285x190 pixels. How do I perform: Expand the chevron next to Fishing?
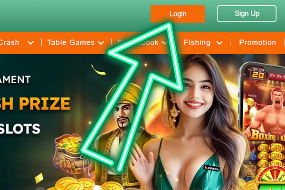(x=219, y=43)
